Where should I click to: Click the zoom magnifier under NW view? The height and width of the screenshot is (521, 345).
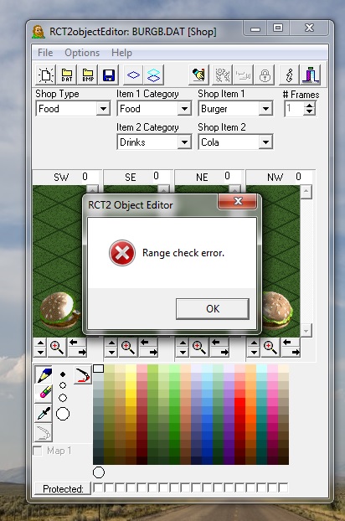(x=270, y=348)
